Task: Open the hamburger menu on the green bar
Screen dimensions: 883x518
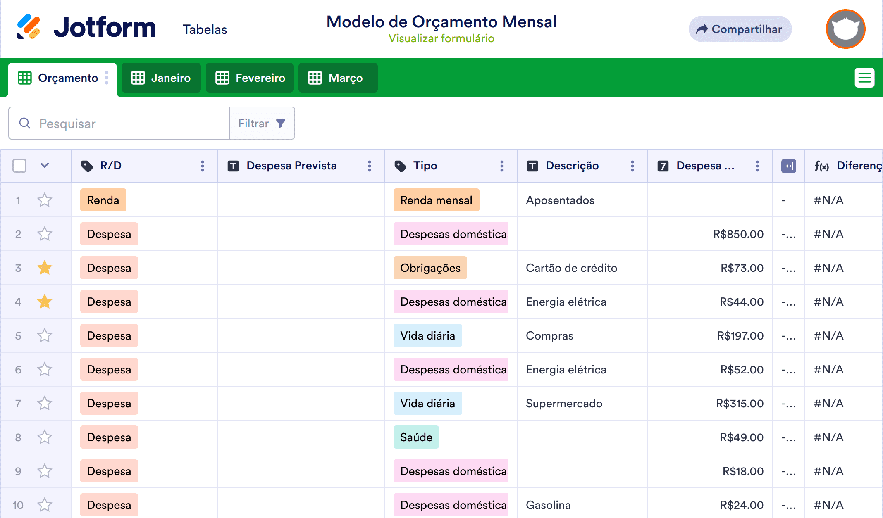Action: click(864, 78)
